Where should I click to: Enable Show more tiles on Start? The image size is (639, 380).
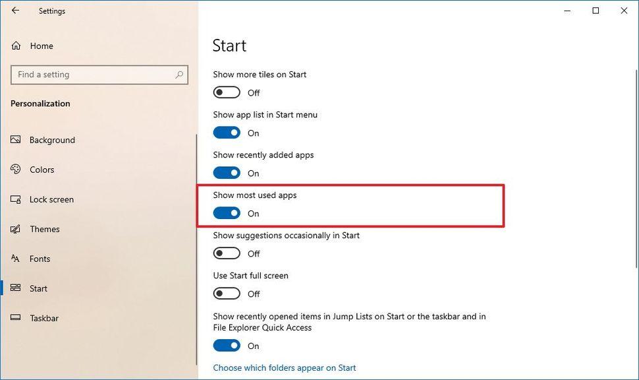pyautogui.click(x=227, y=92)
